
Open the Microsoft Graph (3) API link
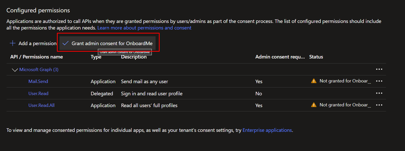pos(39,70)
